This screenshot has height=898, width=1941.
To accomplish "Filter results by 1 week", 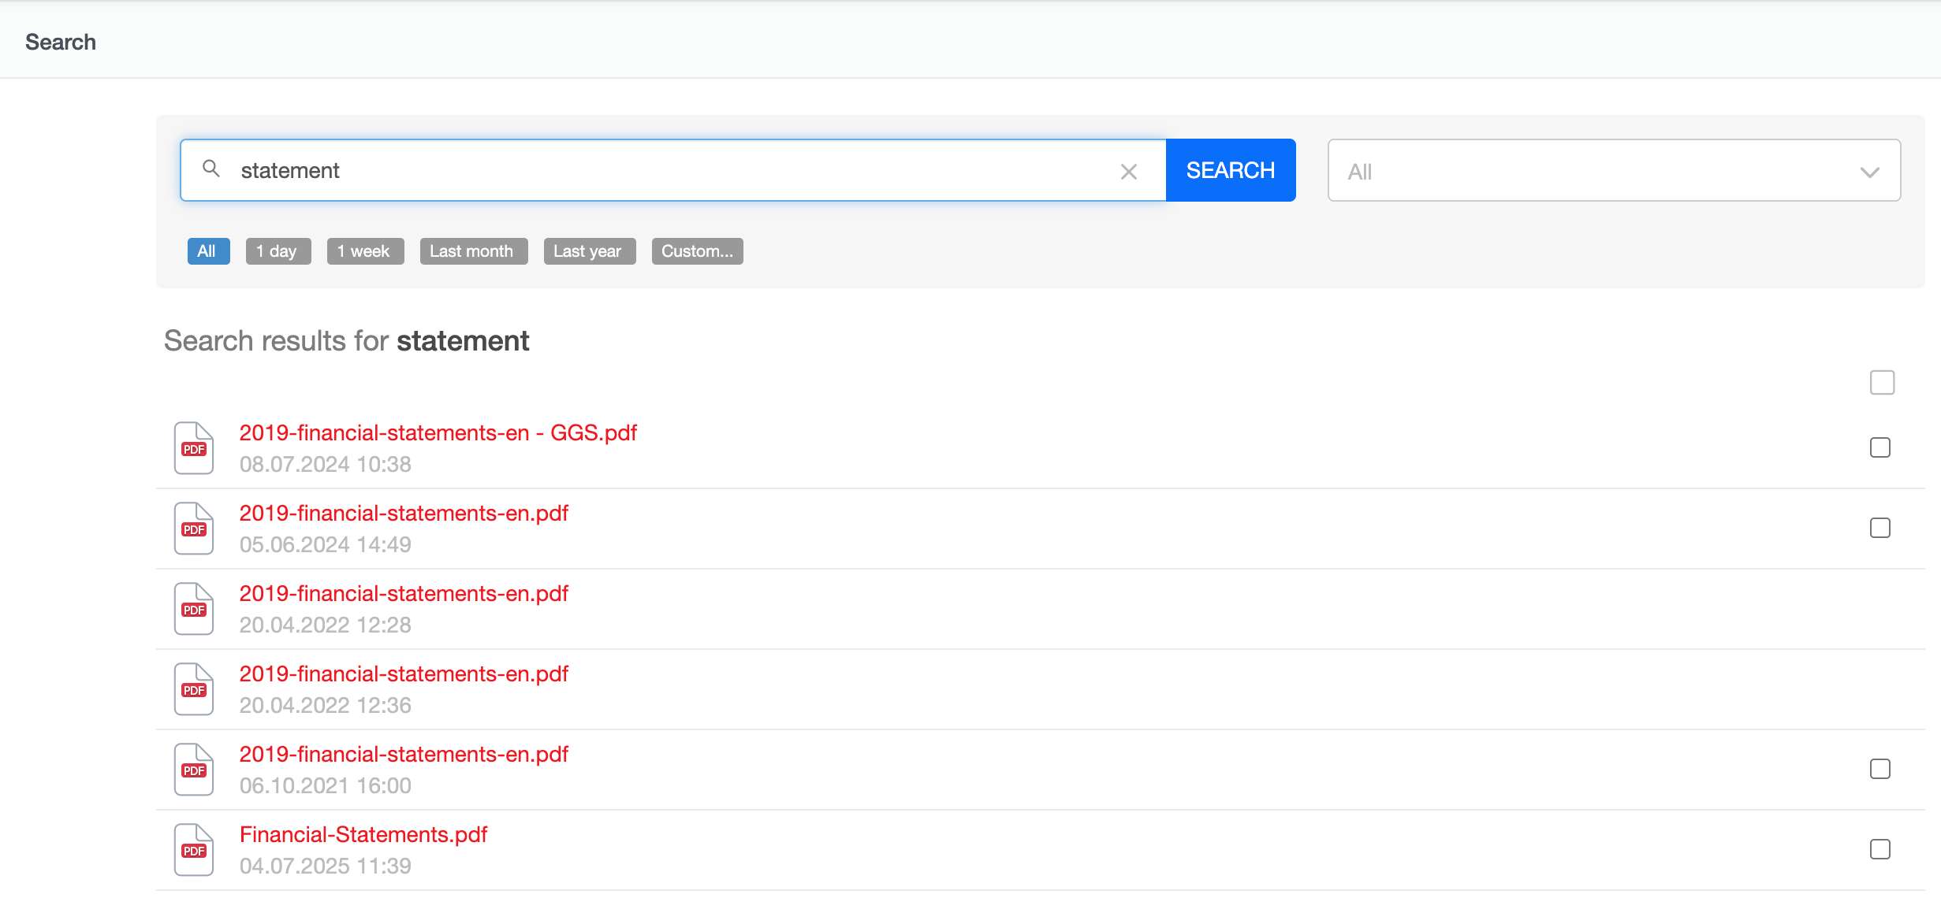I will [365, 251].
